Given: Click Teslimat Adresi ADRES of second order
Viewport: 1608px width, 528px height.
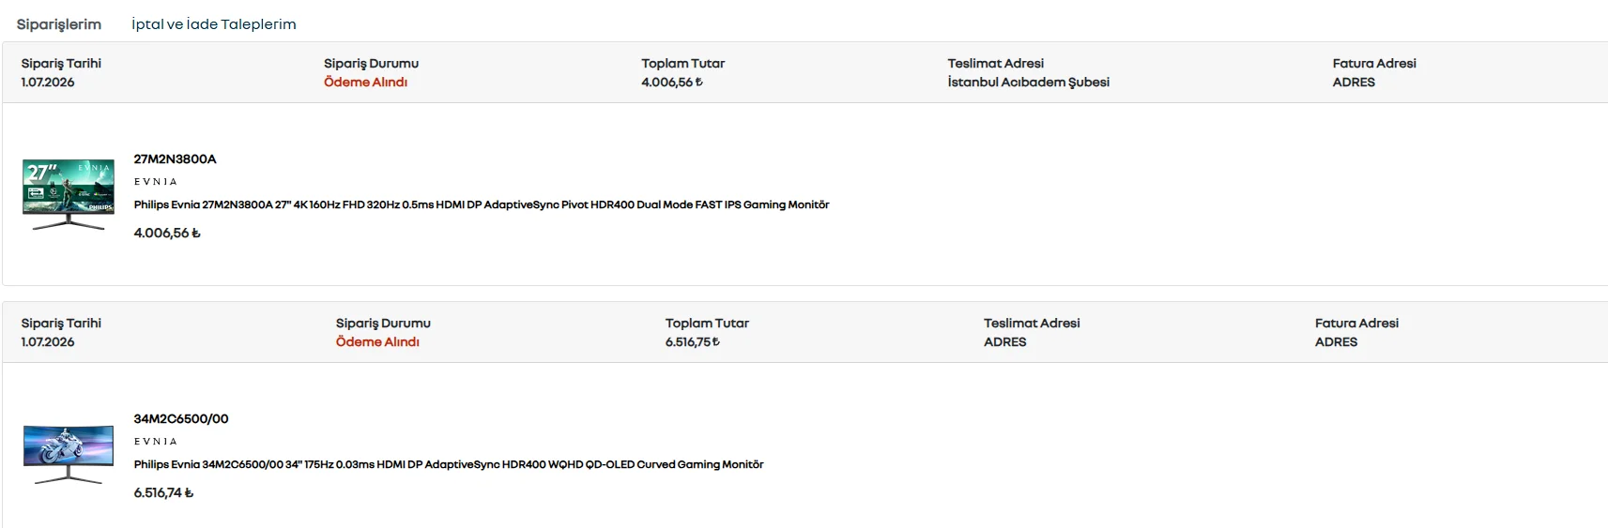Looking at the screenshot, I should click(1005, 342).
